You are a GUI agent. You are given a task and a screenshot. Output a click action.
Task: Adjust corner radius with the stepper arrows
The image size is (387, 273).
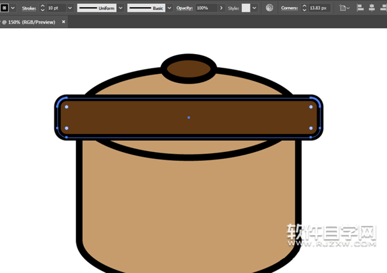[304, 8]
